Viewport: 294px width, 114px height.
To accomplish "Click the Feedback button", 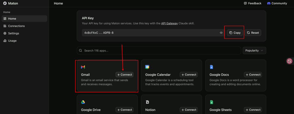I will pos(252,3).
